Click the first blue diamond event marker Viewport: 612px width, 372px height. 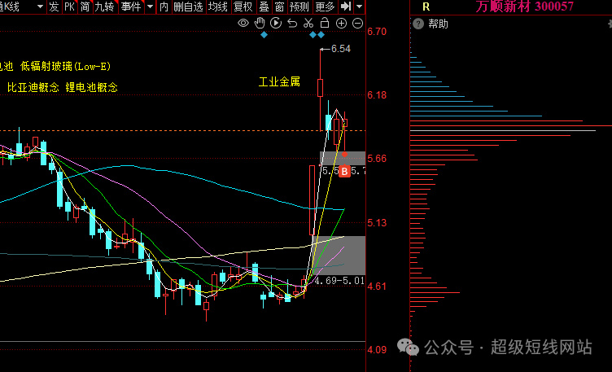[x=264, y=35]
